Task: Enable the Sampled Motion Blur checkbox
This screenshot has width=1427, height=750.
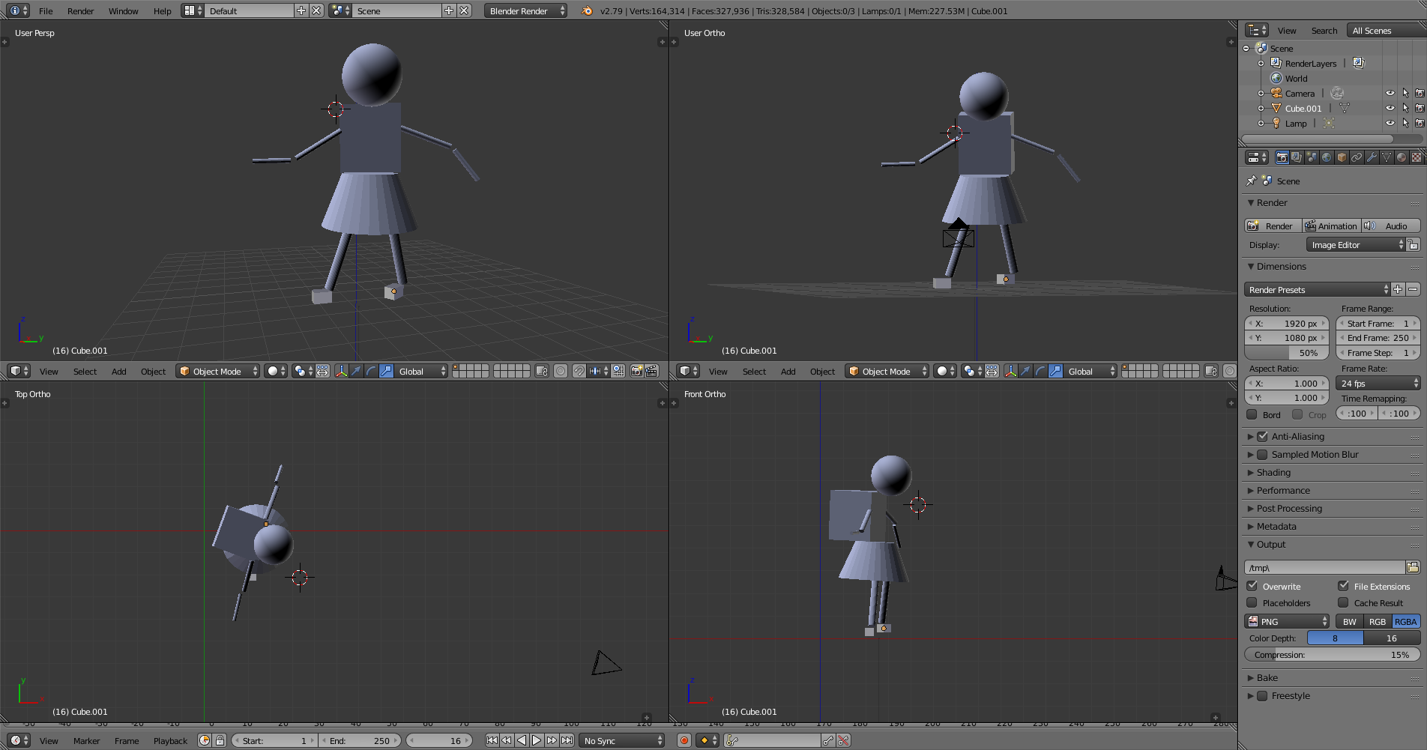Action: (1264, 454)
